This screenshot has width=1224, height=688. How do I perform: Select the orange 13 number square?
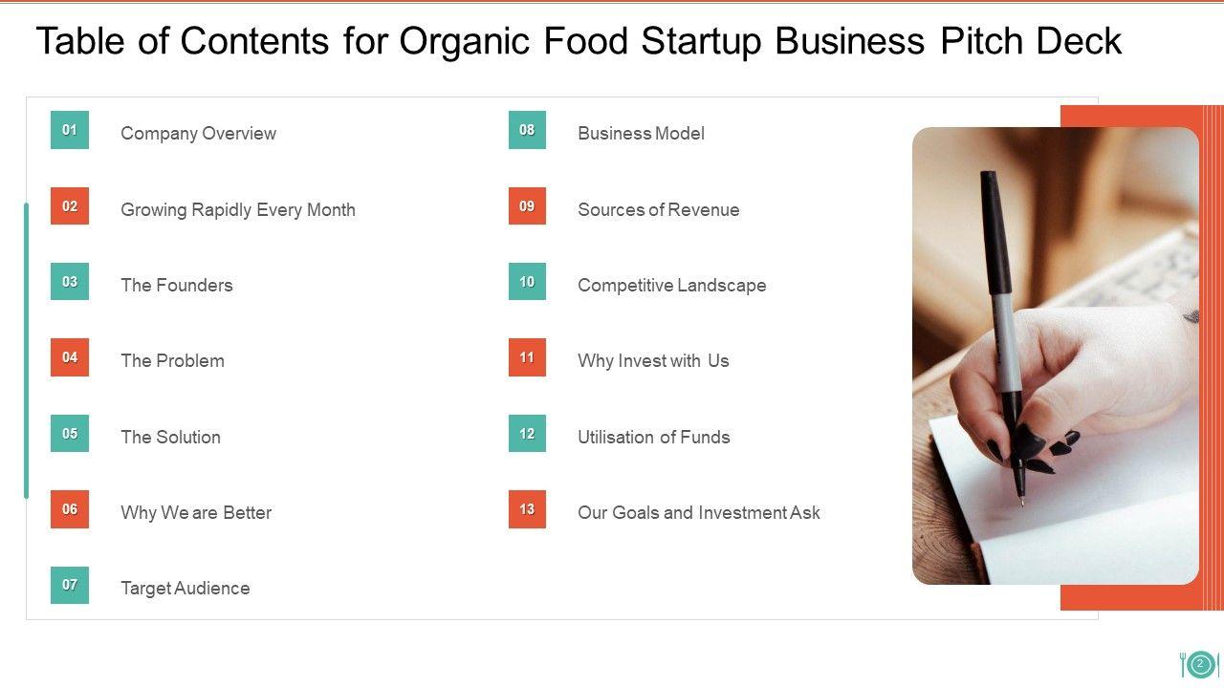527,509
